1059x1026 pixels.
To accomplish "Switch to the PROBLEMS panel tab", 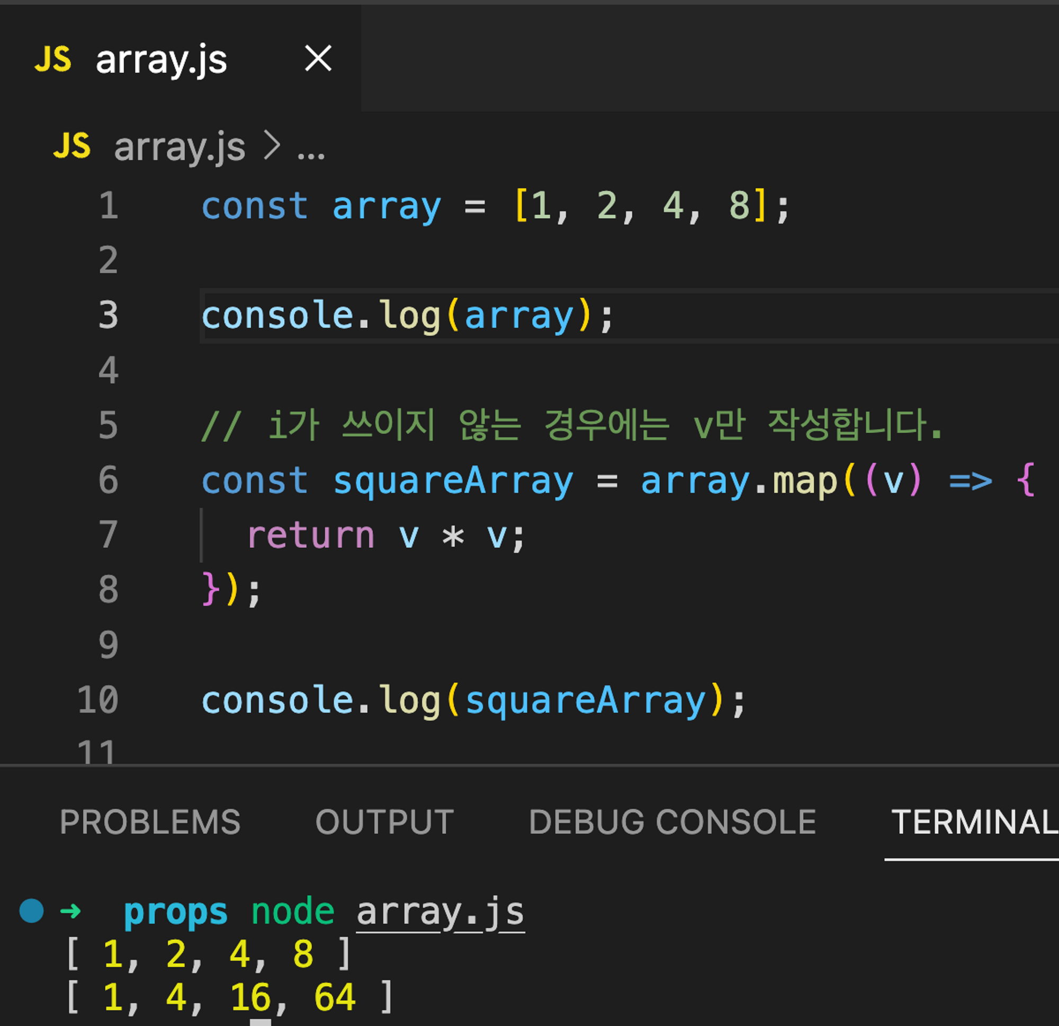I will [150, 822].
